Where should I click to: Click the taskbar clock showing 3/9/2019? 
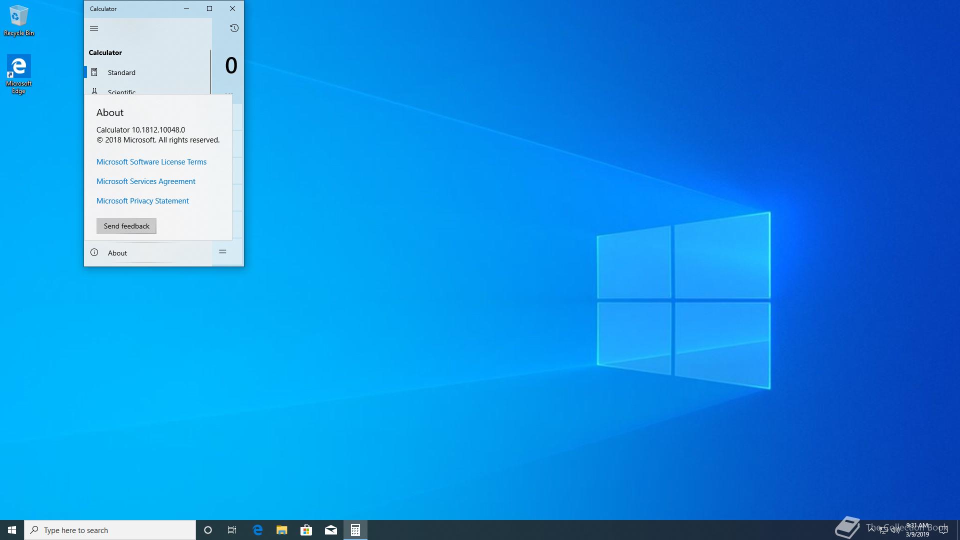917,530
